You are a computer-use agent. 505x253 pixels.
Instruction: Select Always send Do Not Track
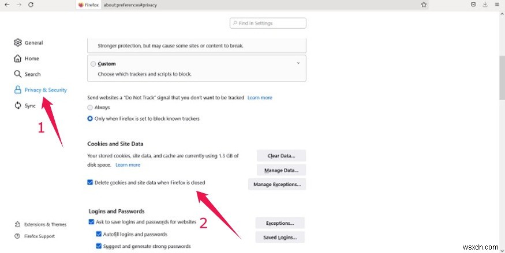pyautogui.click(x=90, y=108)
